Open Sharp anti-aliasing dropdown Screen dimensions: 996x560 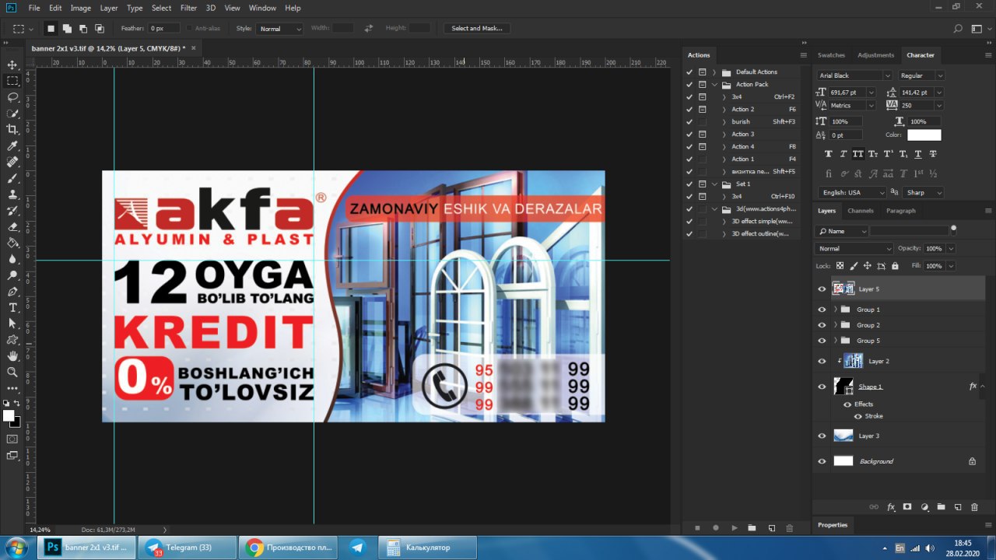(924, 192)
